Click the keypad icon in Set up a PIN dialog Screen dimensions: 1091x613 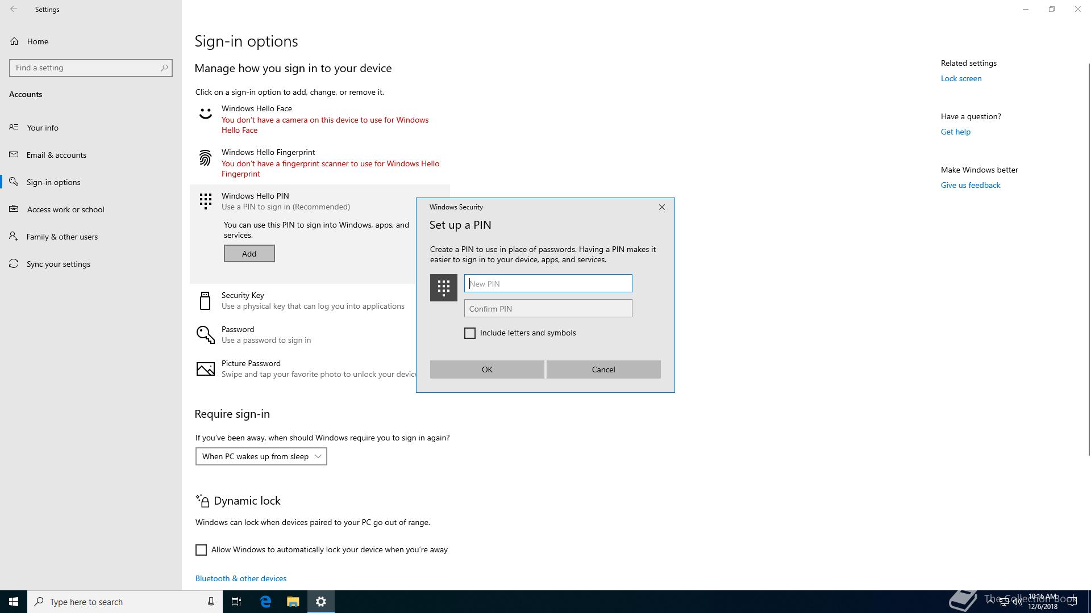pyautogui.click(x=444, y=288)
